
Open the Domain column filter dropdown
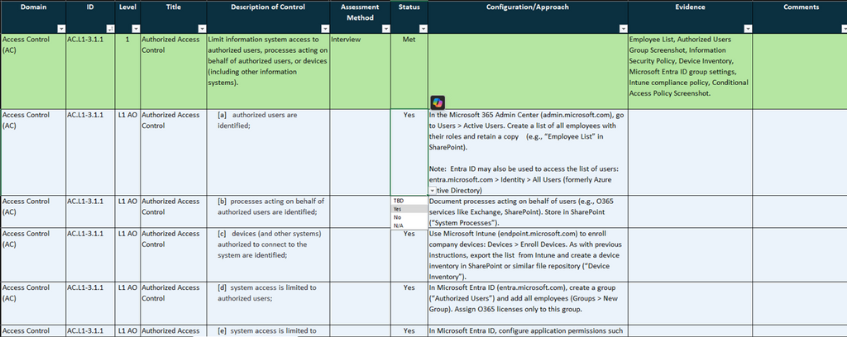click(x=61, y=29)
